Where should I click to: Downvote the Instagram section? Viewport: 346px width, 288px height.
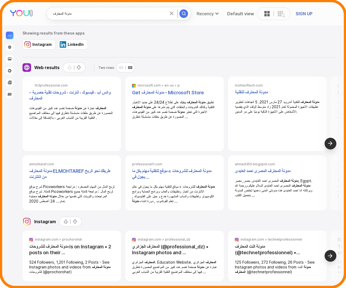[x=75, y=222]
